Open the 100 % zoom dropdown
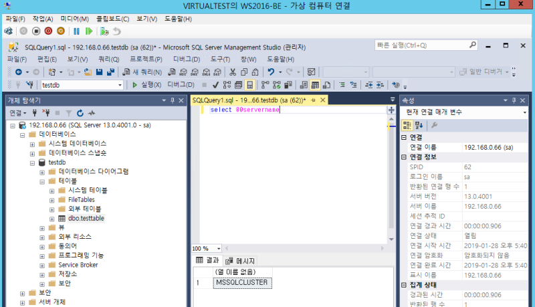Viewport: 535px width, 307px height. (x=219, y=249)
